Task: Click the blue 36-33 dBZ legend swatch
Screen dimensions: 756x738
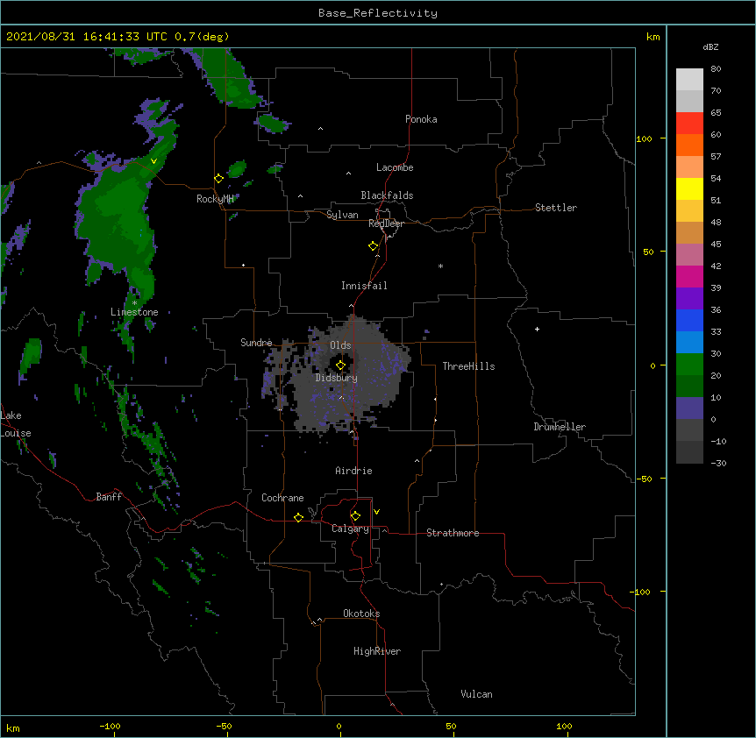Action: tap(689, 320)
